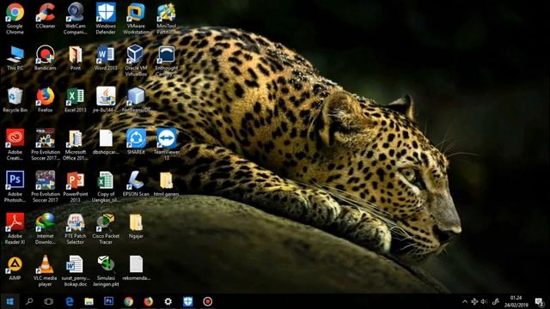Open Chrome from the taskbar
The width and height of the screenshot is (550, 309).
coord(128,301)
